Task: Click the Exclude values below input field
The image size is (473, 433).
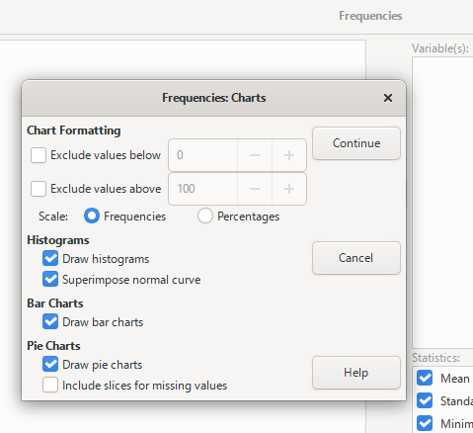Action: (x=203, y=155)
